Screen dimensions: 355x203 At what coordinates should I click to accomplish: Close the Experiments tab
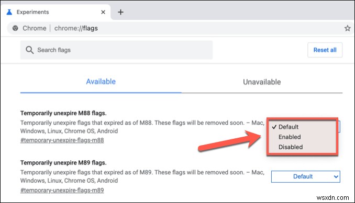[x=103, y=12]
